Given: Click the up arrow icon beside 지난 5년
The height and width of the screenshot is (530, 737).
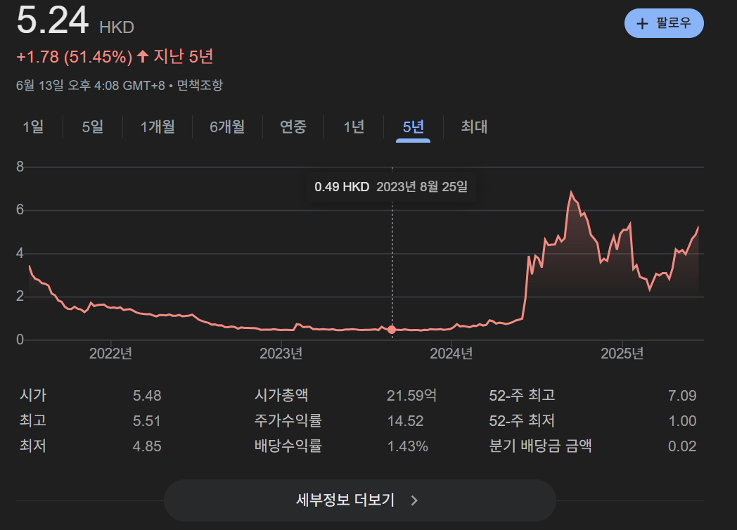Looking at the screenshot, I should point(143,57).
